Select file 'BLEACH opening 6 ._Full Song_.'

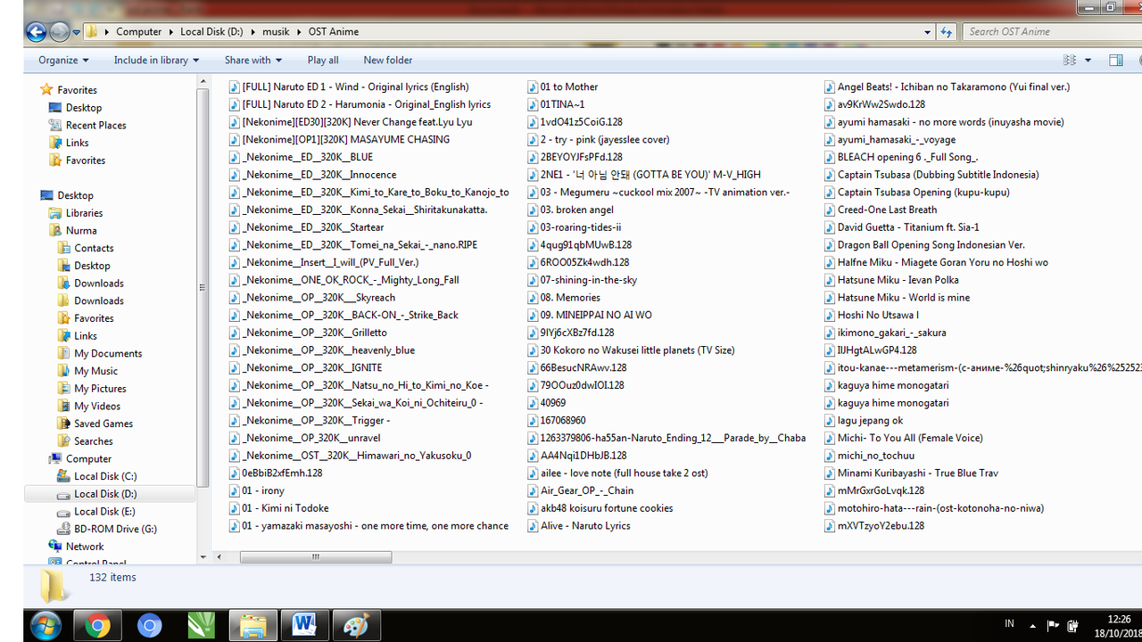point(907,157)
